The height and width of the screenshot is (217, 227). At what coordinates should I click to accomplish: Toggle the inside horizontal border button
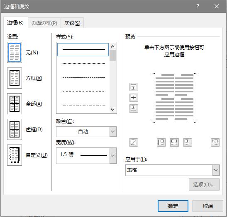point(134,98)
